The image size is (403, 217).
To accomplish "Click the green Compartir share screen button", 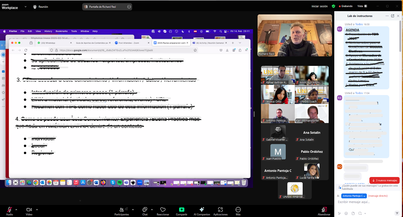I will [182, 211].
